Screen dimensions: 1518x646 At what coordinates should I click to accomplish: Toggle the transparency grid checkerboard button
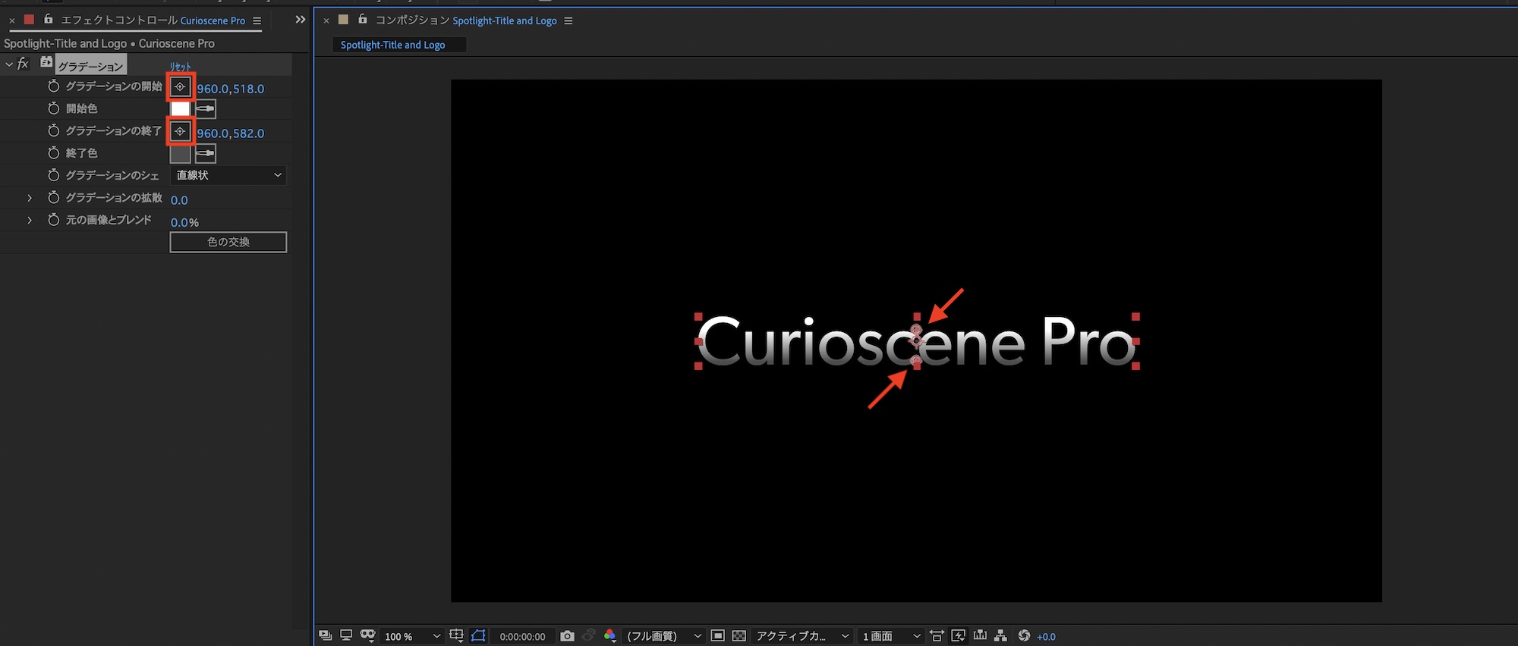(739, 636)
